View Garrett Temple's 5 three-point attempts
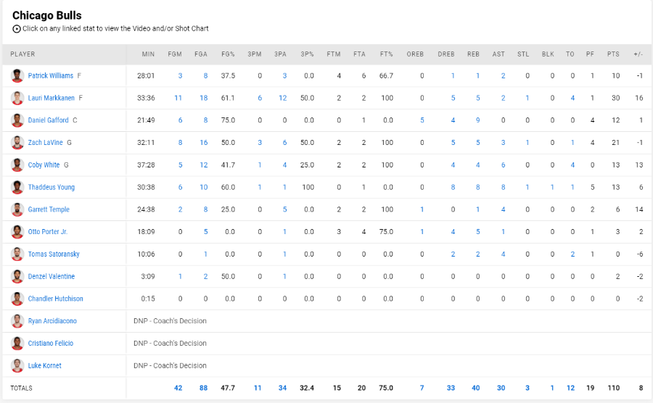 (284, 209)
